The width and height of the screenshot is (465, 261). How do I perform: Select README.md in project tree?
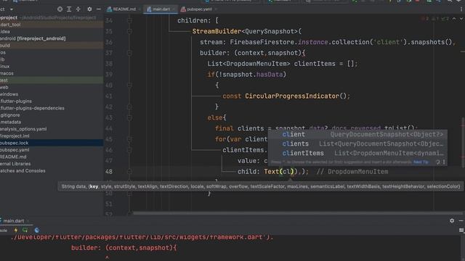click(52, 157)
